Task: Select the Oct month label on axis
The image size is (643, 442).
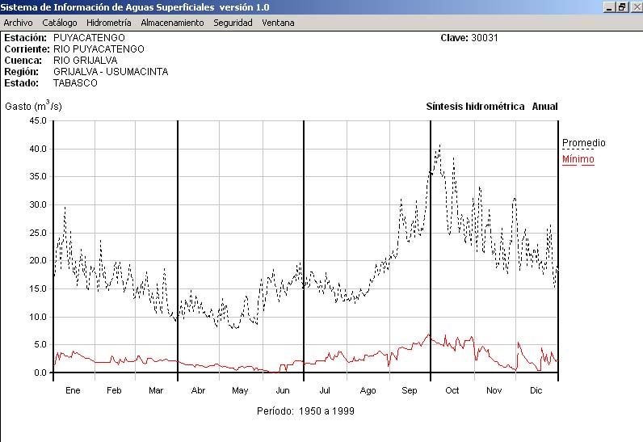Action: [x=452, y=390]
